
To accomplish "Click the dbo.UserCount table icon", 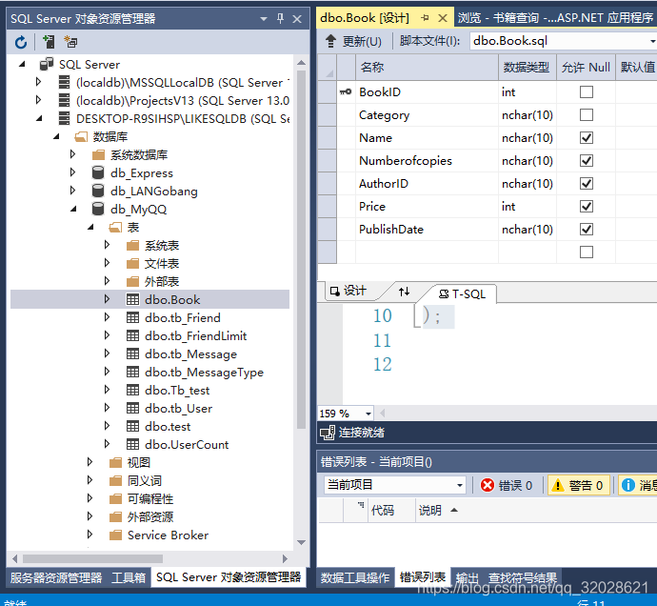I will (x=132, y=444).
